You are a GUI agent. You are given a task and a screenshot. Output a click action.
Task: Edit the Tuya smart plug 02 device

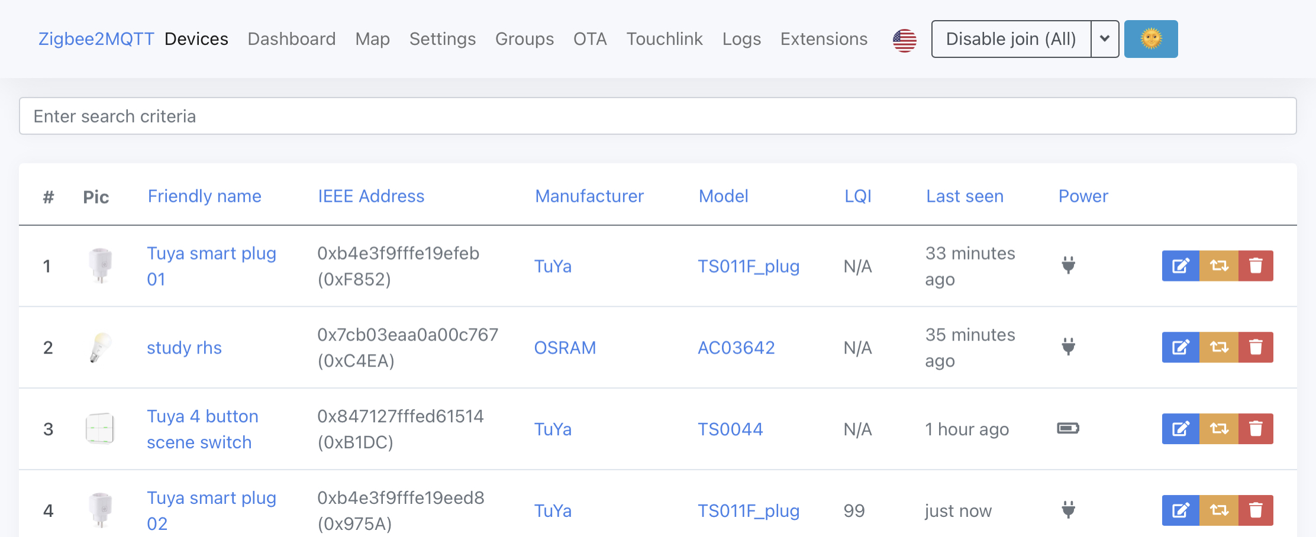coord(1180,510)
